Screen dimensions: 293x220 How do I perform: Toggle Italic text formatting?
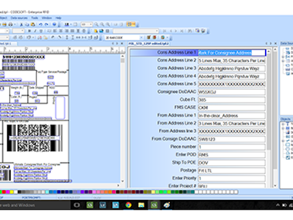(x=35, y=31)
